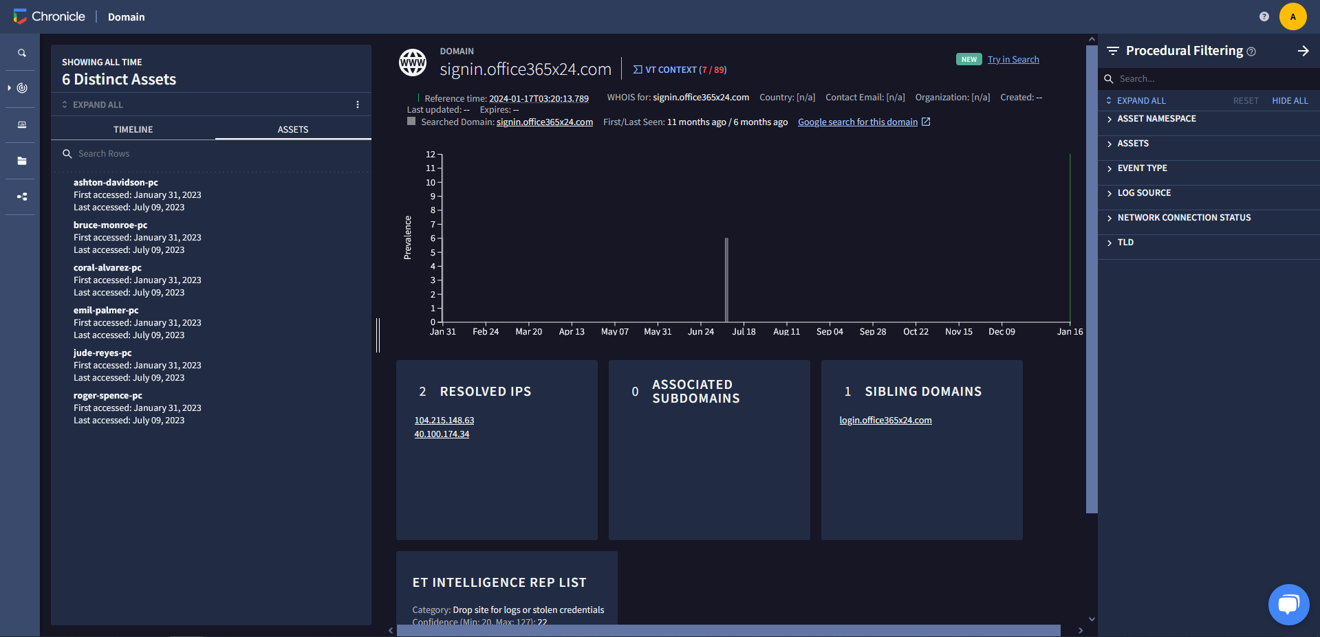Select the graph/visualization sidebar icon

21,197
